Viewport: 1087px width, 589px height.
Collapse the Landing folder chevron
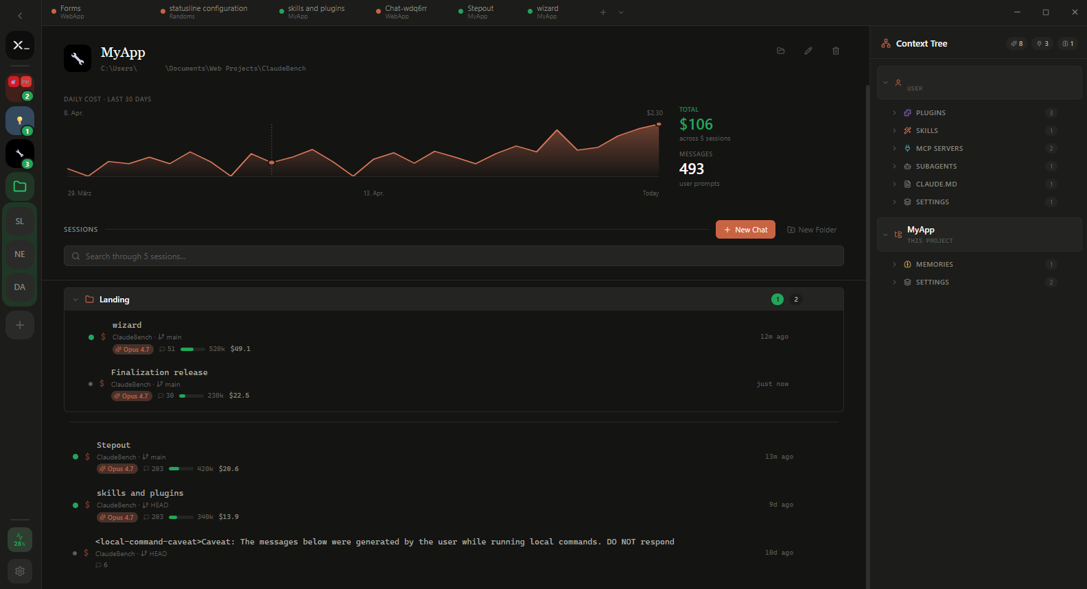click(x=75, y=300)
